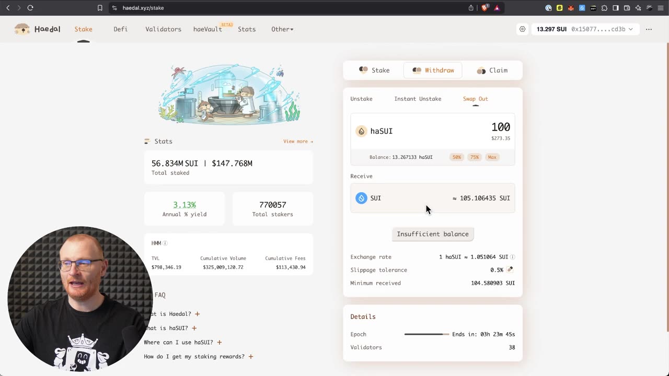Expand the 'What is haSUI?' FAQ

tap(194, 328)
